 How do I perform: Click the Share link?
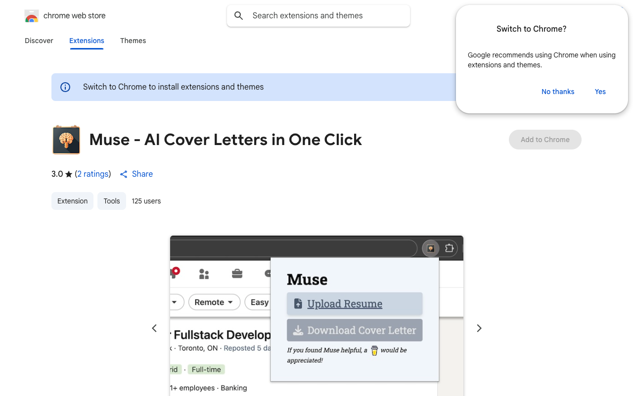[136, 174]
